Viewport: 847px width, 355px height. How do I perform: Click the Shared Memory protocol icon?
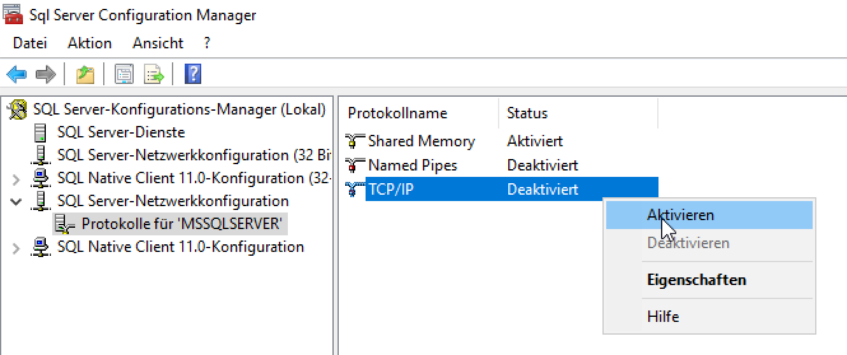(x=355, y=141)
